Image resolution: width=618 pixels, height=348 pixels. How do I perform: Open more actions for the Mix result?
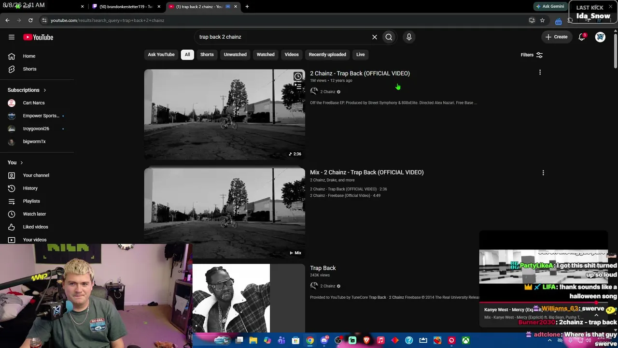point(543,173)
